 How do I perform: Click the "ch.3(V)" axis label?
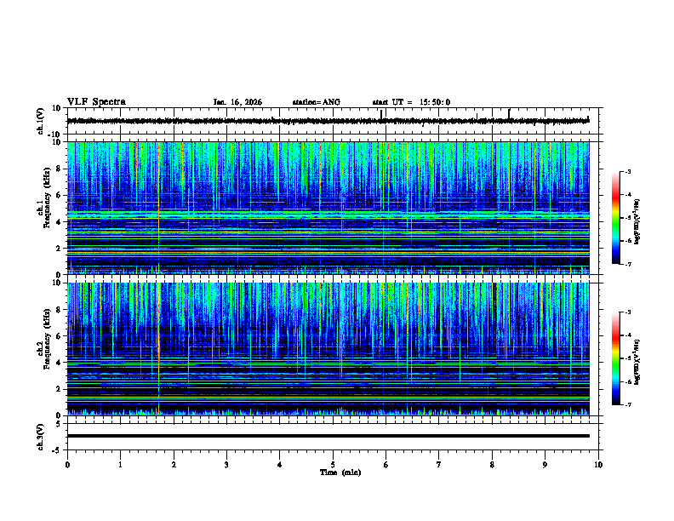40,437
